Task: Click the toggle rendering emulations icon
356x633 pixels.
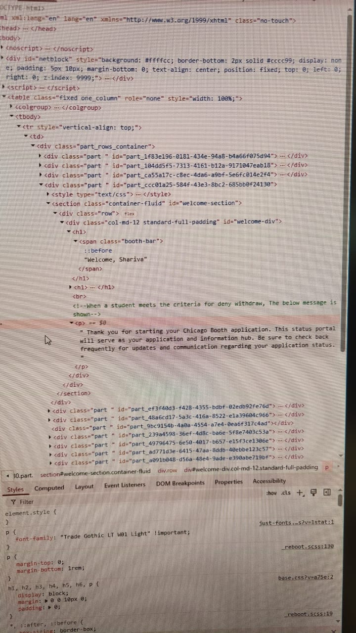Action: click(x=313, y=492)
